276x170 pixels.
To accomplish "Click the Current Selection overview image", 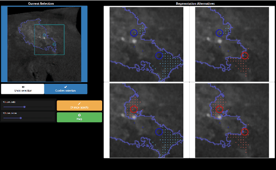I will click(44, 44).
